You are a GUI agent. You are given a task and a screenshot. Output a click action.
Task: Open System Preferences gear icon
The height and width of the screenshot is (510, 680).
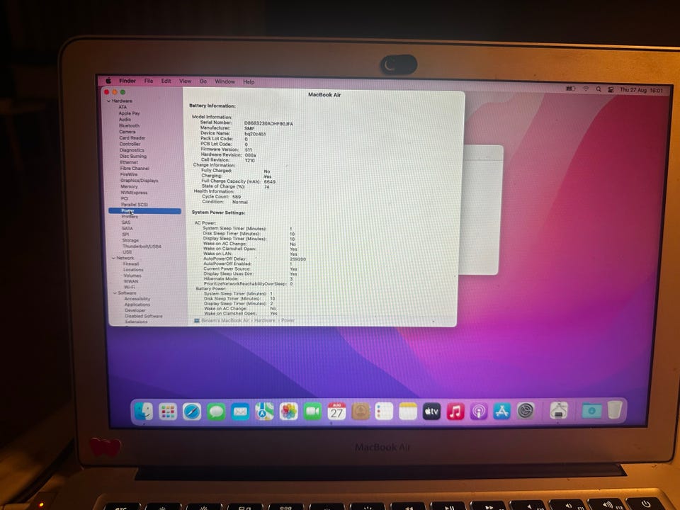pos(526,411)
